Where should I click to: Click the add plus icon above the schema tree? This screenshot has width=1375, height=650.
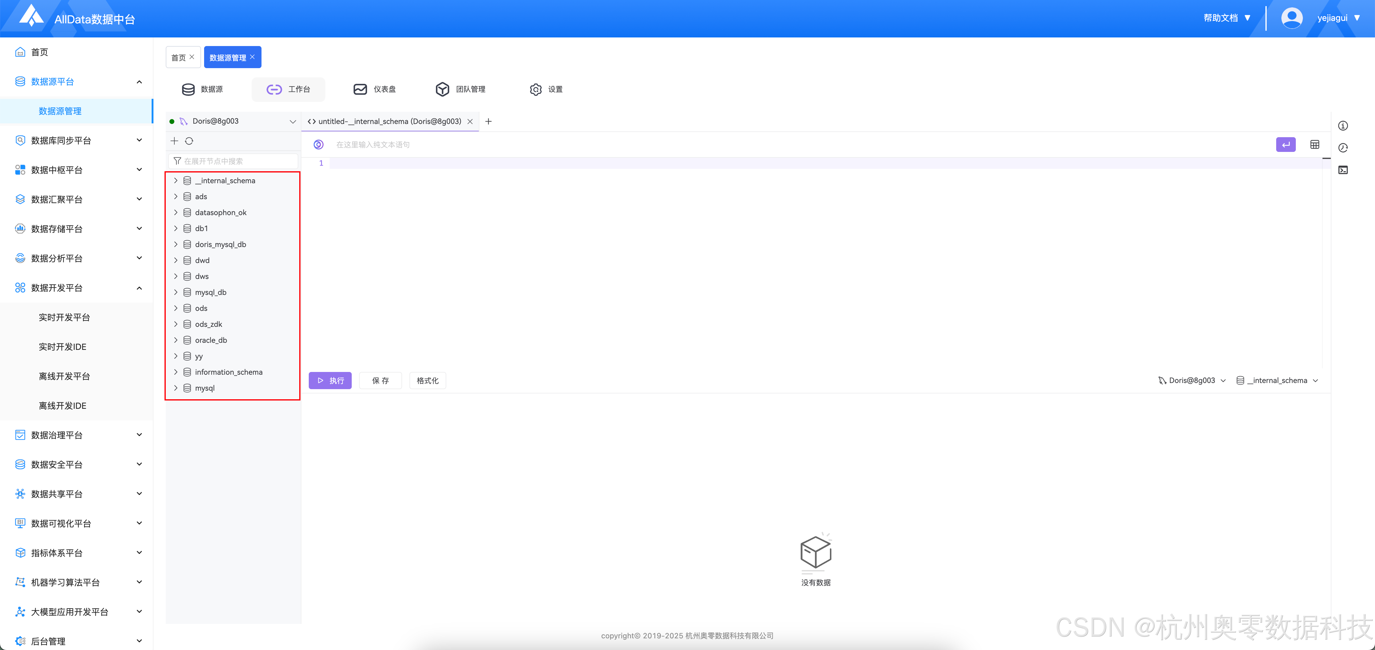(174, 141)
